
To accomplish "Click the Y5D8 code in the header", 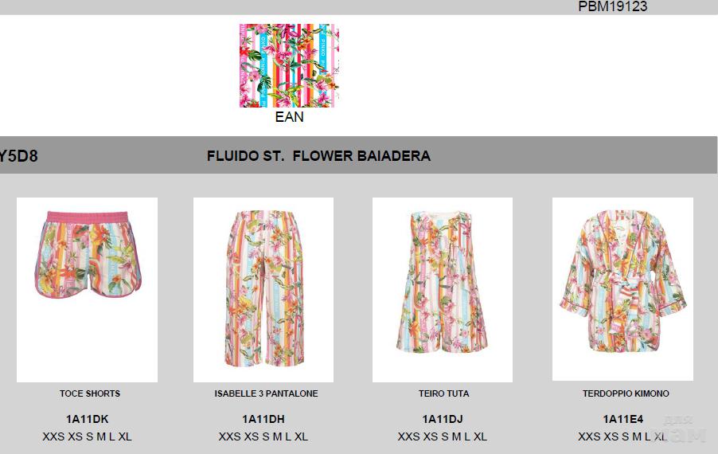I will (x=19, y=156).
